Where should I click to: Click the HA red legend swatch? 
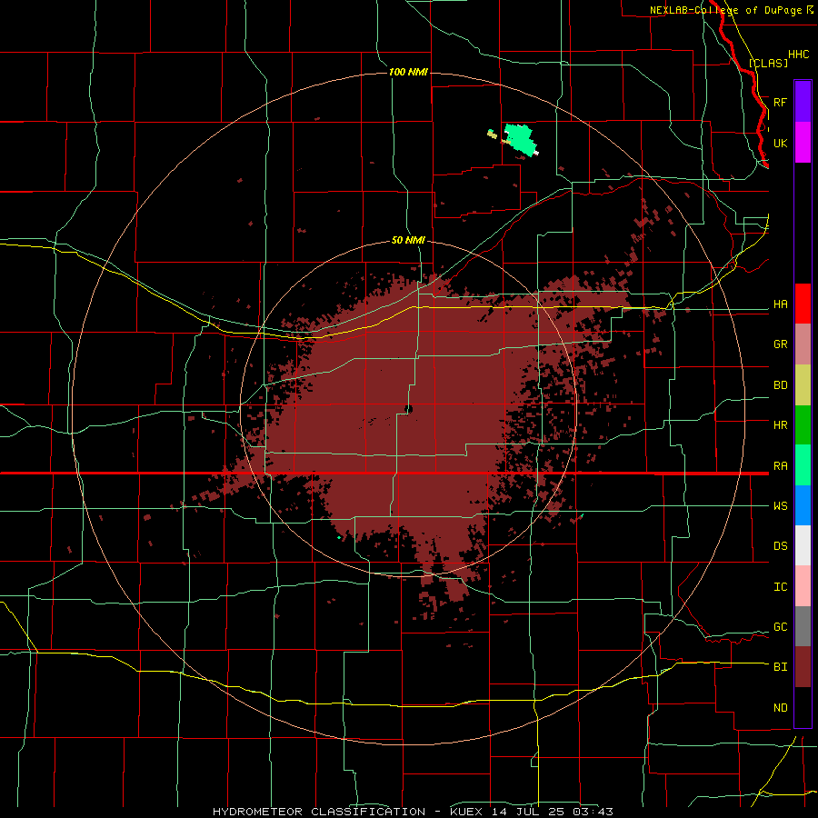tap(803, 304)
